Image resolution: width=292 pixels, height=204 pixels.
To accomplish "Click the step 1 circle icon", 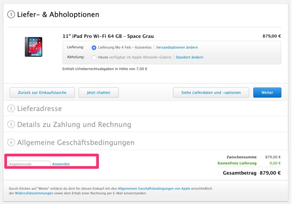I will tap(11, 15).
